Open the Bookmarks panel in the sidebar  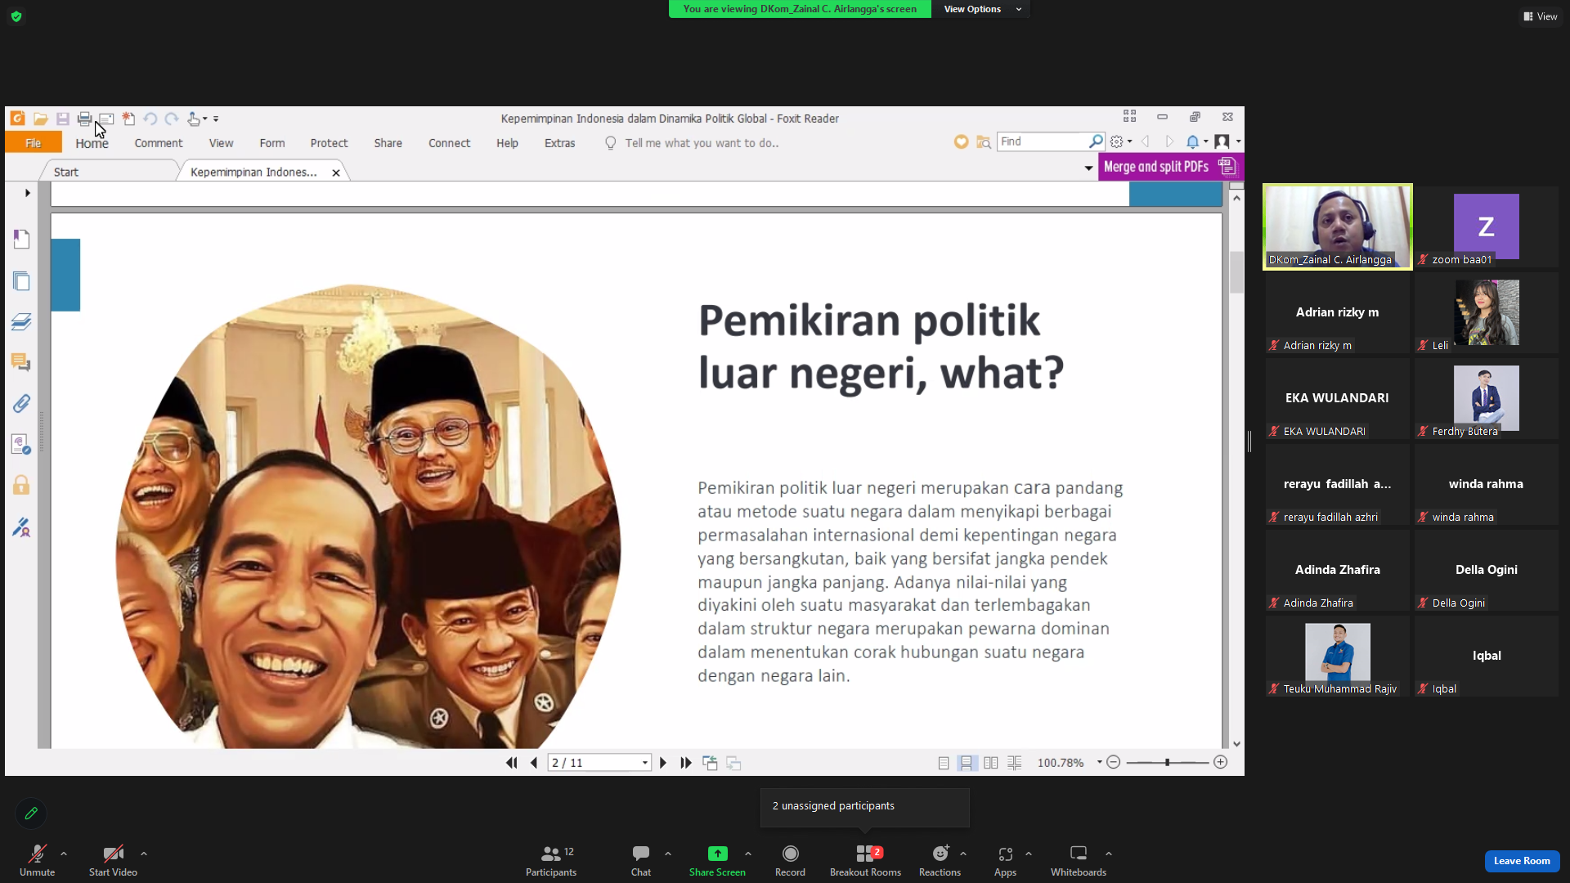[21, 239]
